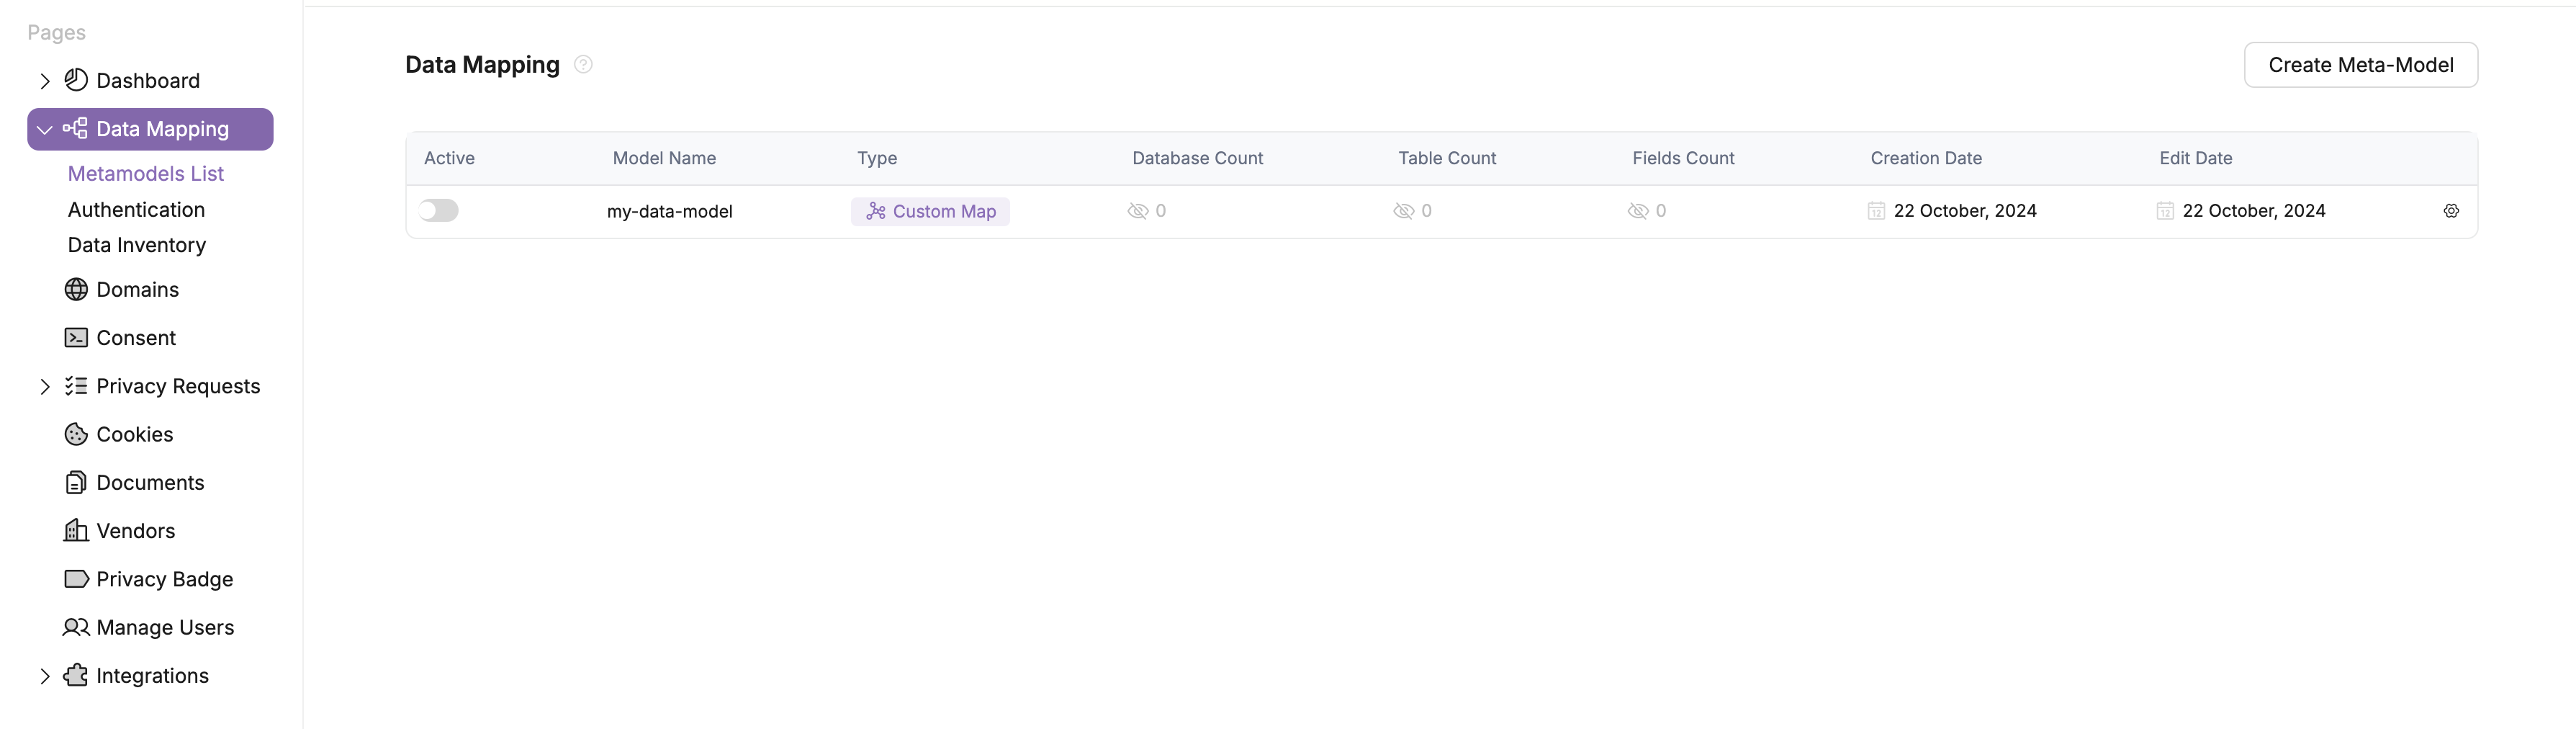
Task: Click the help icon beside Data Mapping title
Action: coord(583,64)
